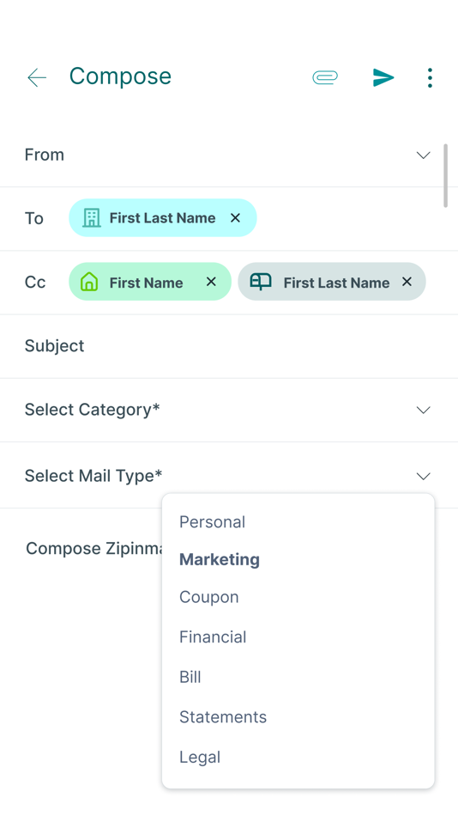Viewport: 458px width, 816px height.
Task: Remove First Last Name chip from Cc
Action: click(x=407, y=282)
